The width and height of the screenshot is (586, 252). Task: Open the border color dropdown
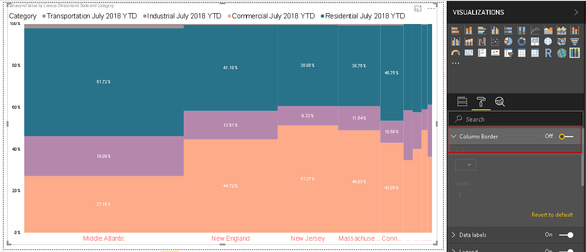coord(466,165)
